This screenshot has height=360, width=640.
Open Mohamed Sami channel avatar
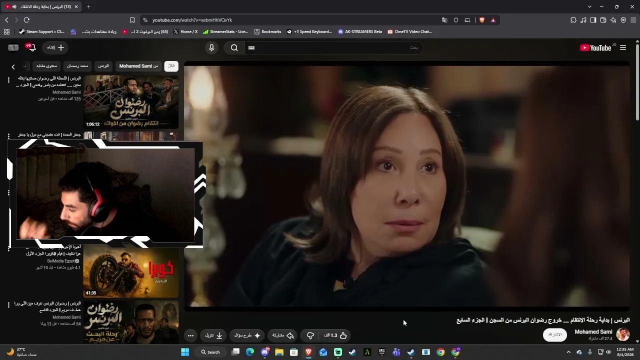[x=622, y=334]
